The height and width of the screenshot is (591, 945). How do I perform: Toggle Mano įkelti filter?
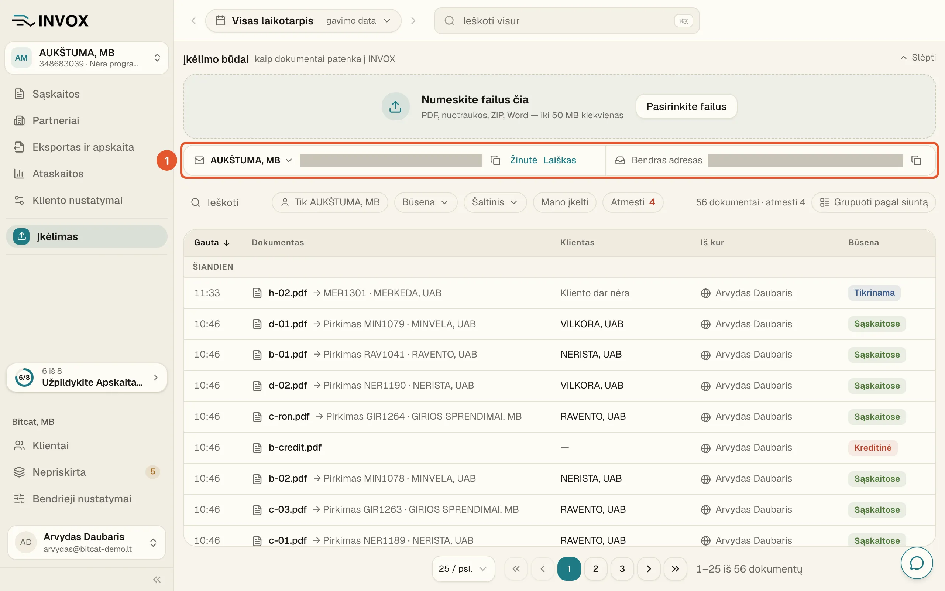(565, 202)
